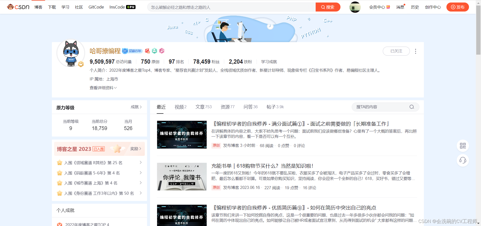Viewport: 481px width, 226px height.
Task: Open the three-dot more options menu
Action: tap(416, 51)
